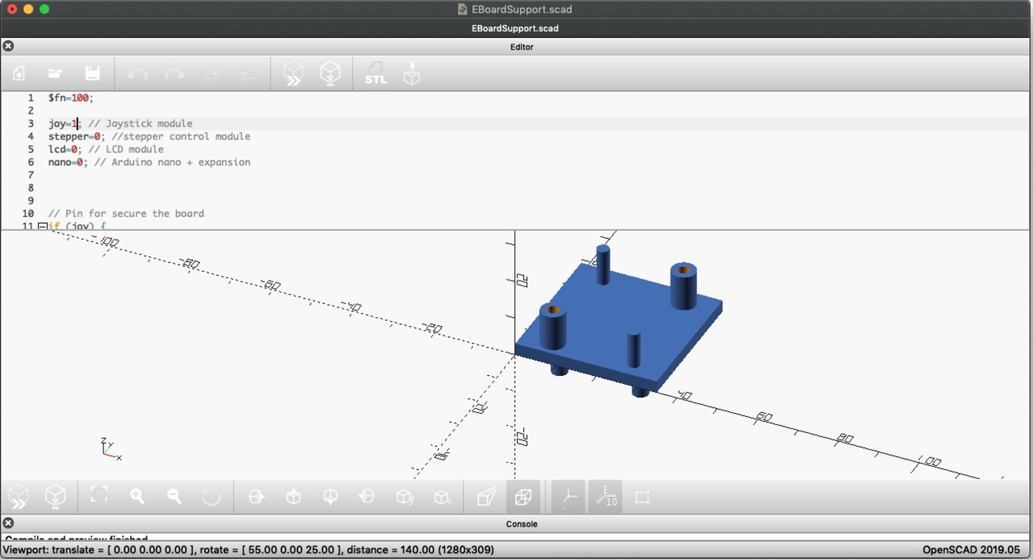Zoom out the 3D viewport
The image size is (1033, 559).
[174, 497]
